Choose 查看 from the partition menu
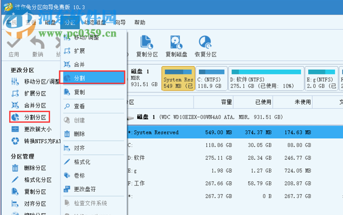This screenshot has width=343, height=215. [x=94, y=106]
